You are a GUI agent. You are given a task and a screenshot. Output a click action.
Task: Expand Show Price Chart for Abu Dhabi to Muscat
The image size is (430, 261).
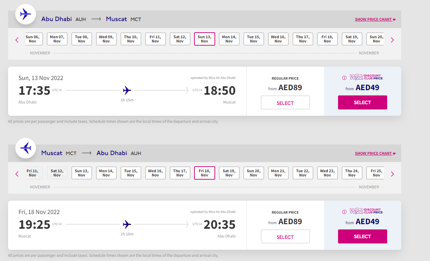375,20
